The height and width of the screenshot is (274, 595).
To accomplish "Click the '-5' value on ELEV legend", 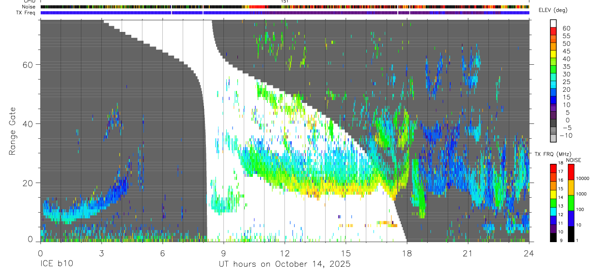I will (x=567, y=128).
